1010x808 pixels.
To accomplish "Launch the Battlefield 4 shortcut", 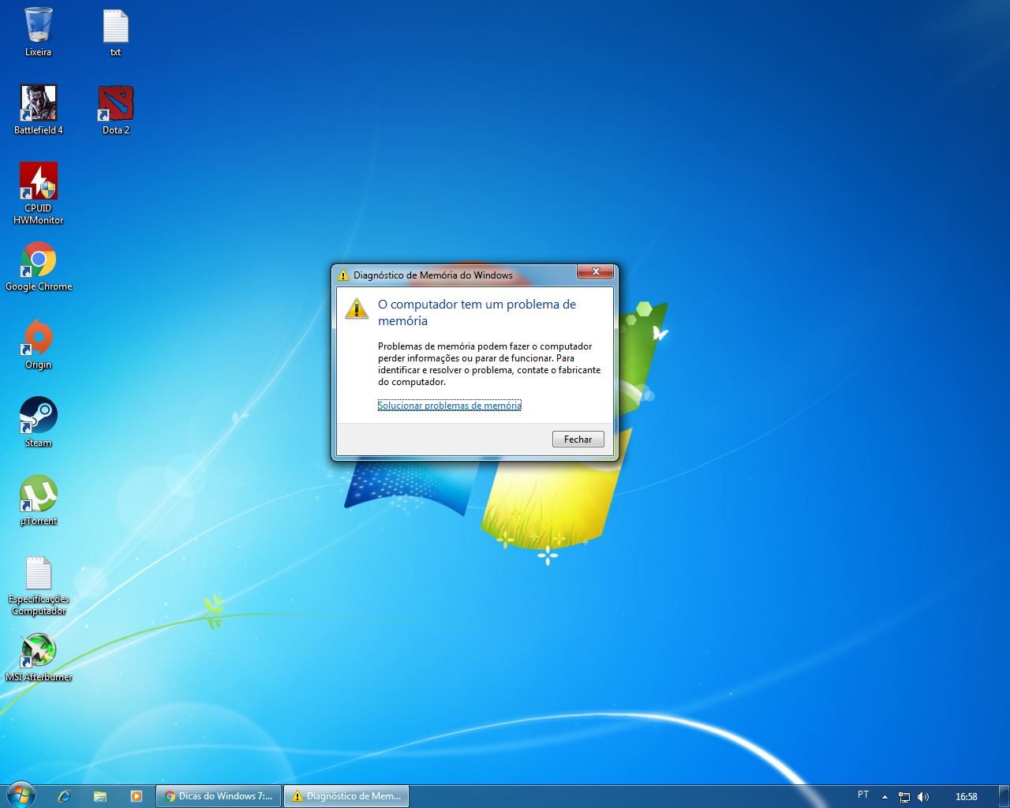I will tap(38, 110).
